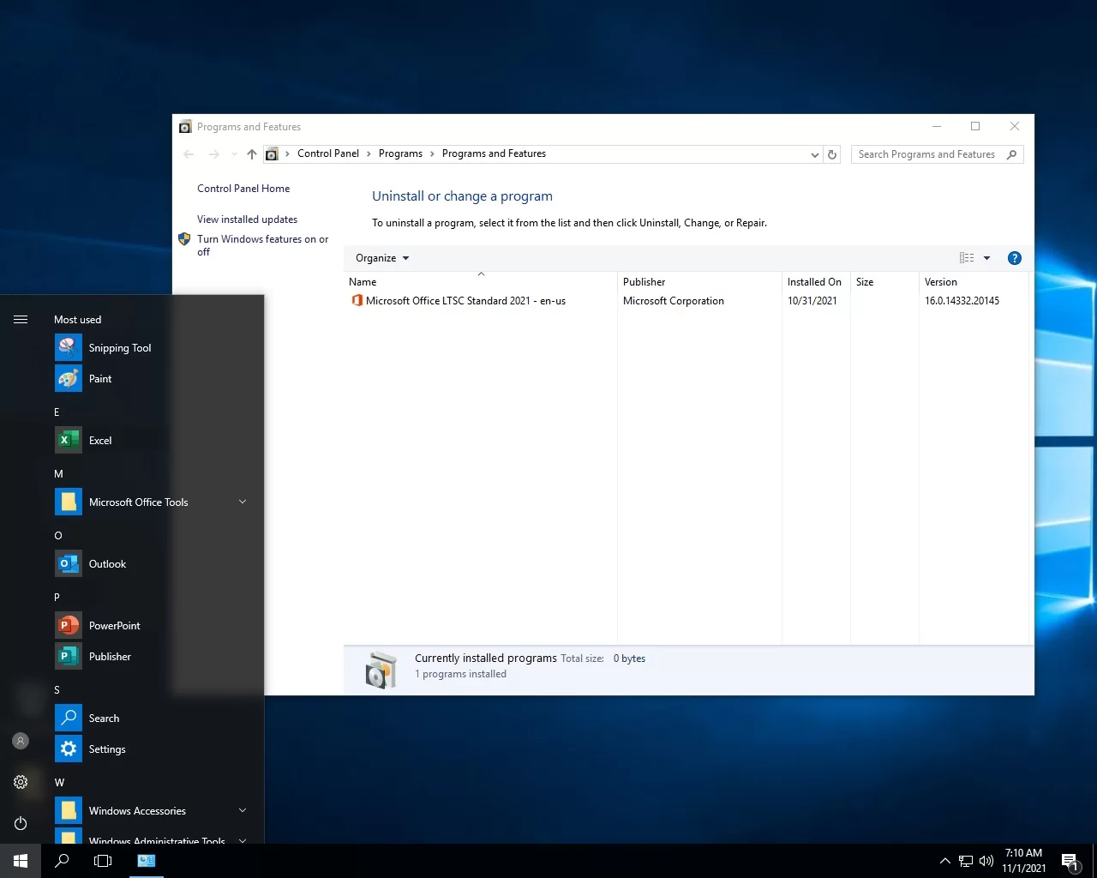Select Microsoft Office LTSC Standard 2021 entry
The height and width of the screenshot is (878, 1097).
click(465, 301)
